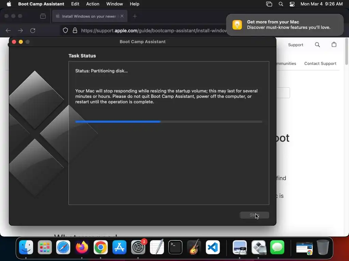Click the Communities link on Apple page
Screen dimensions: 349x261
[x=286, y=64]
